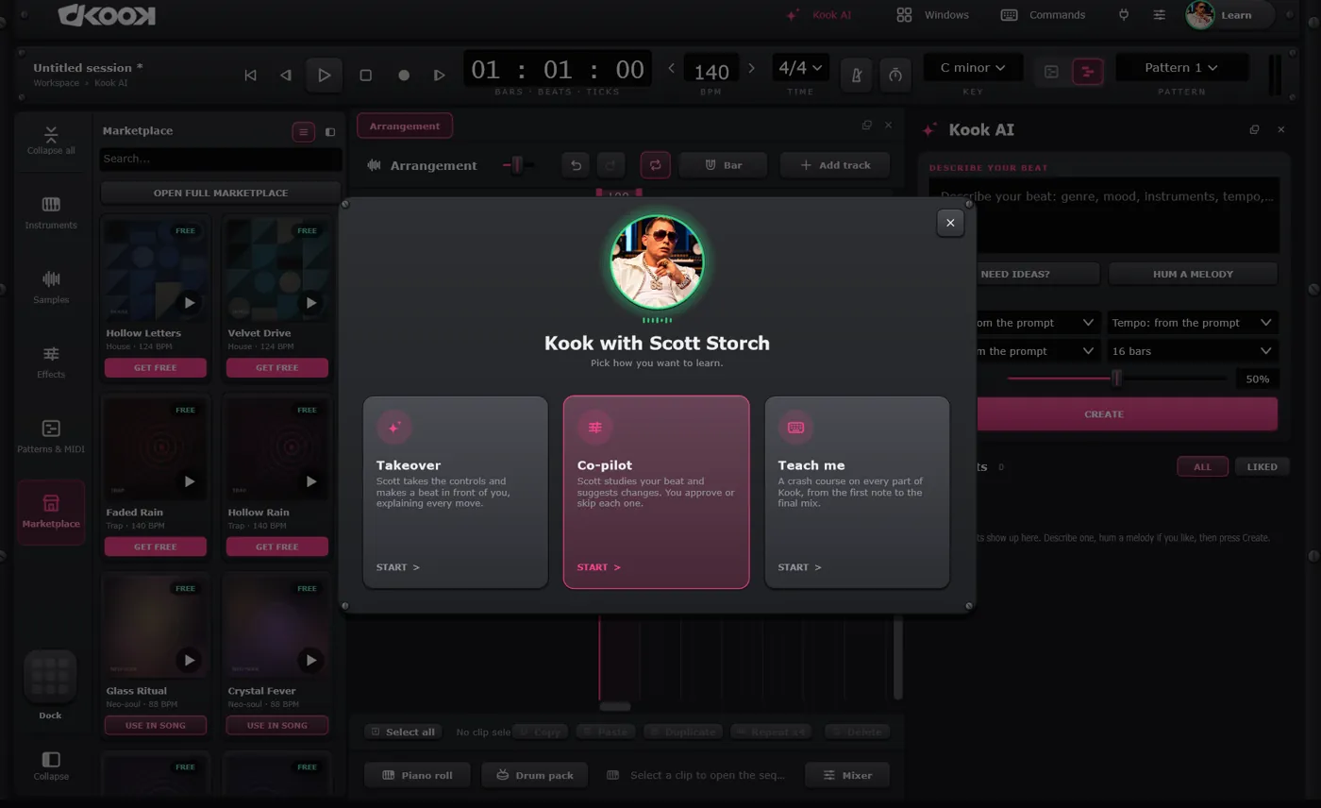1321x808 pixels.
Task: Click the record button in transport
Action: coord(404,75)
